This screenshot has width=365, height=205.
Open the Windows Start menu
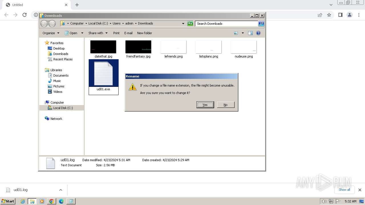pos(8,201)
